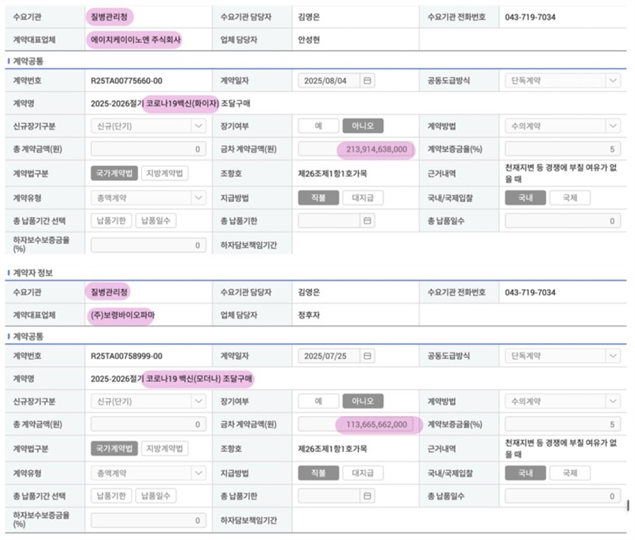Click contract title containing 코로나19백신(화이자)
635x540 pixels.
click(170, 103)
